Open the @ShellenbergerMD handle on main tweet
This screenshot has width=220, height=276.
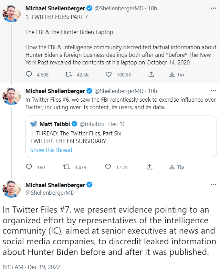[50, 193]
